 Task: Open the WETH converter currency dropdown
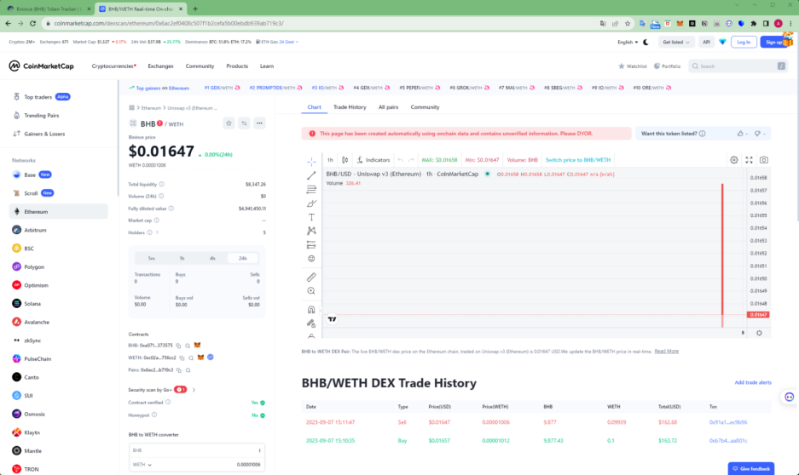142,464
